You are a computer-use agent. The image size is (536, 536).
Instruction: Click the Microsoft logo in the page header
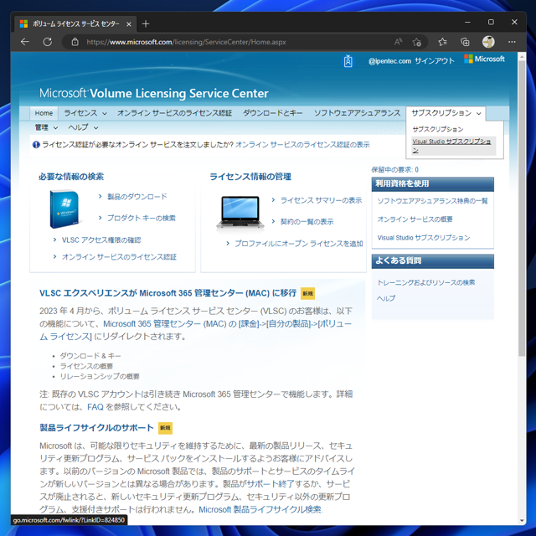[484, 59]
